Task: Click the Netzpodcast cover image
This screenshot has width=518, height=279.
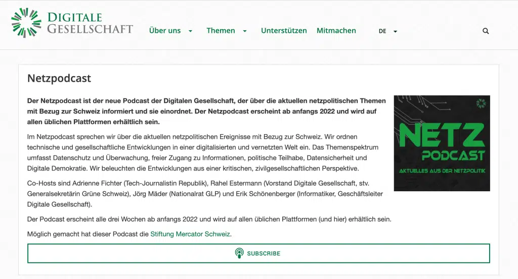Action: (442, 143)
